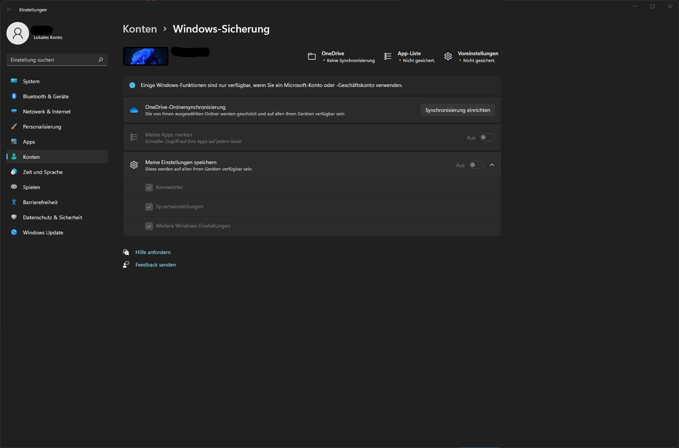Select Datenschutz & Sicherheit in sidebar
The width and height of the screenshot is (679, 448).
pyautogui.click(x=57, y=217)
